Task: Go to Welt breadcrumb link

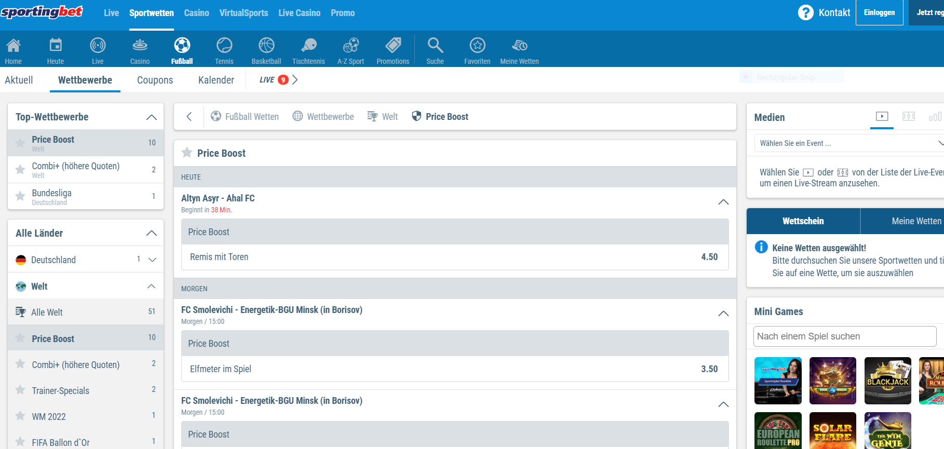Action: pos(383,117)
